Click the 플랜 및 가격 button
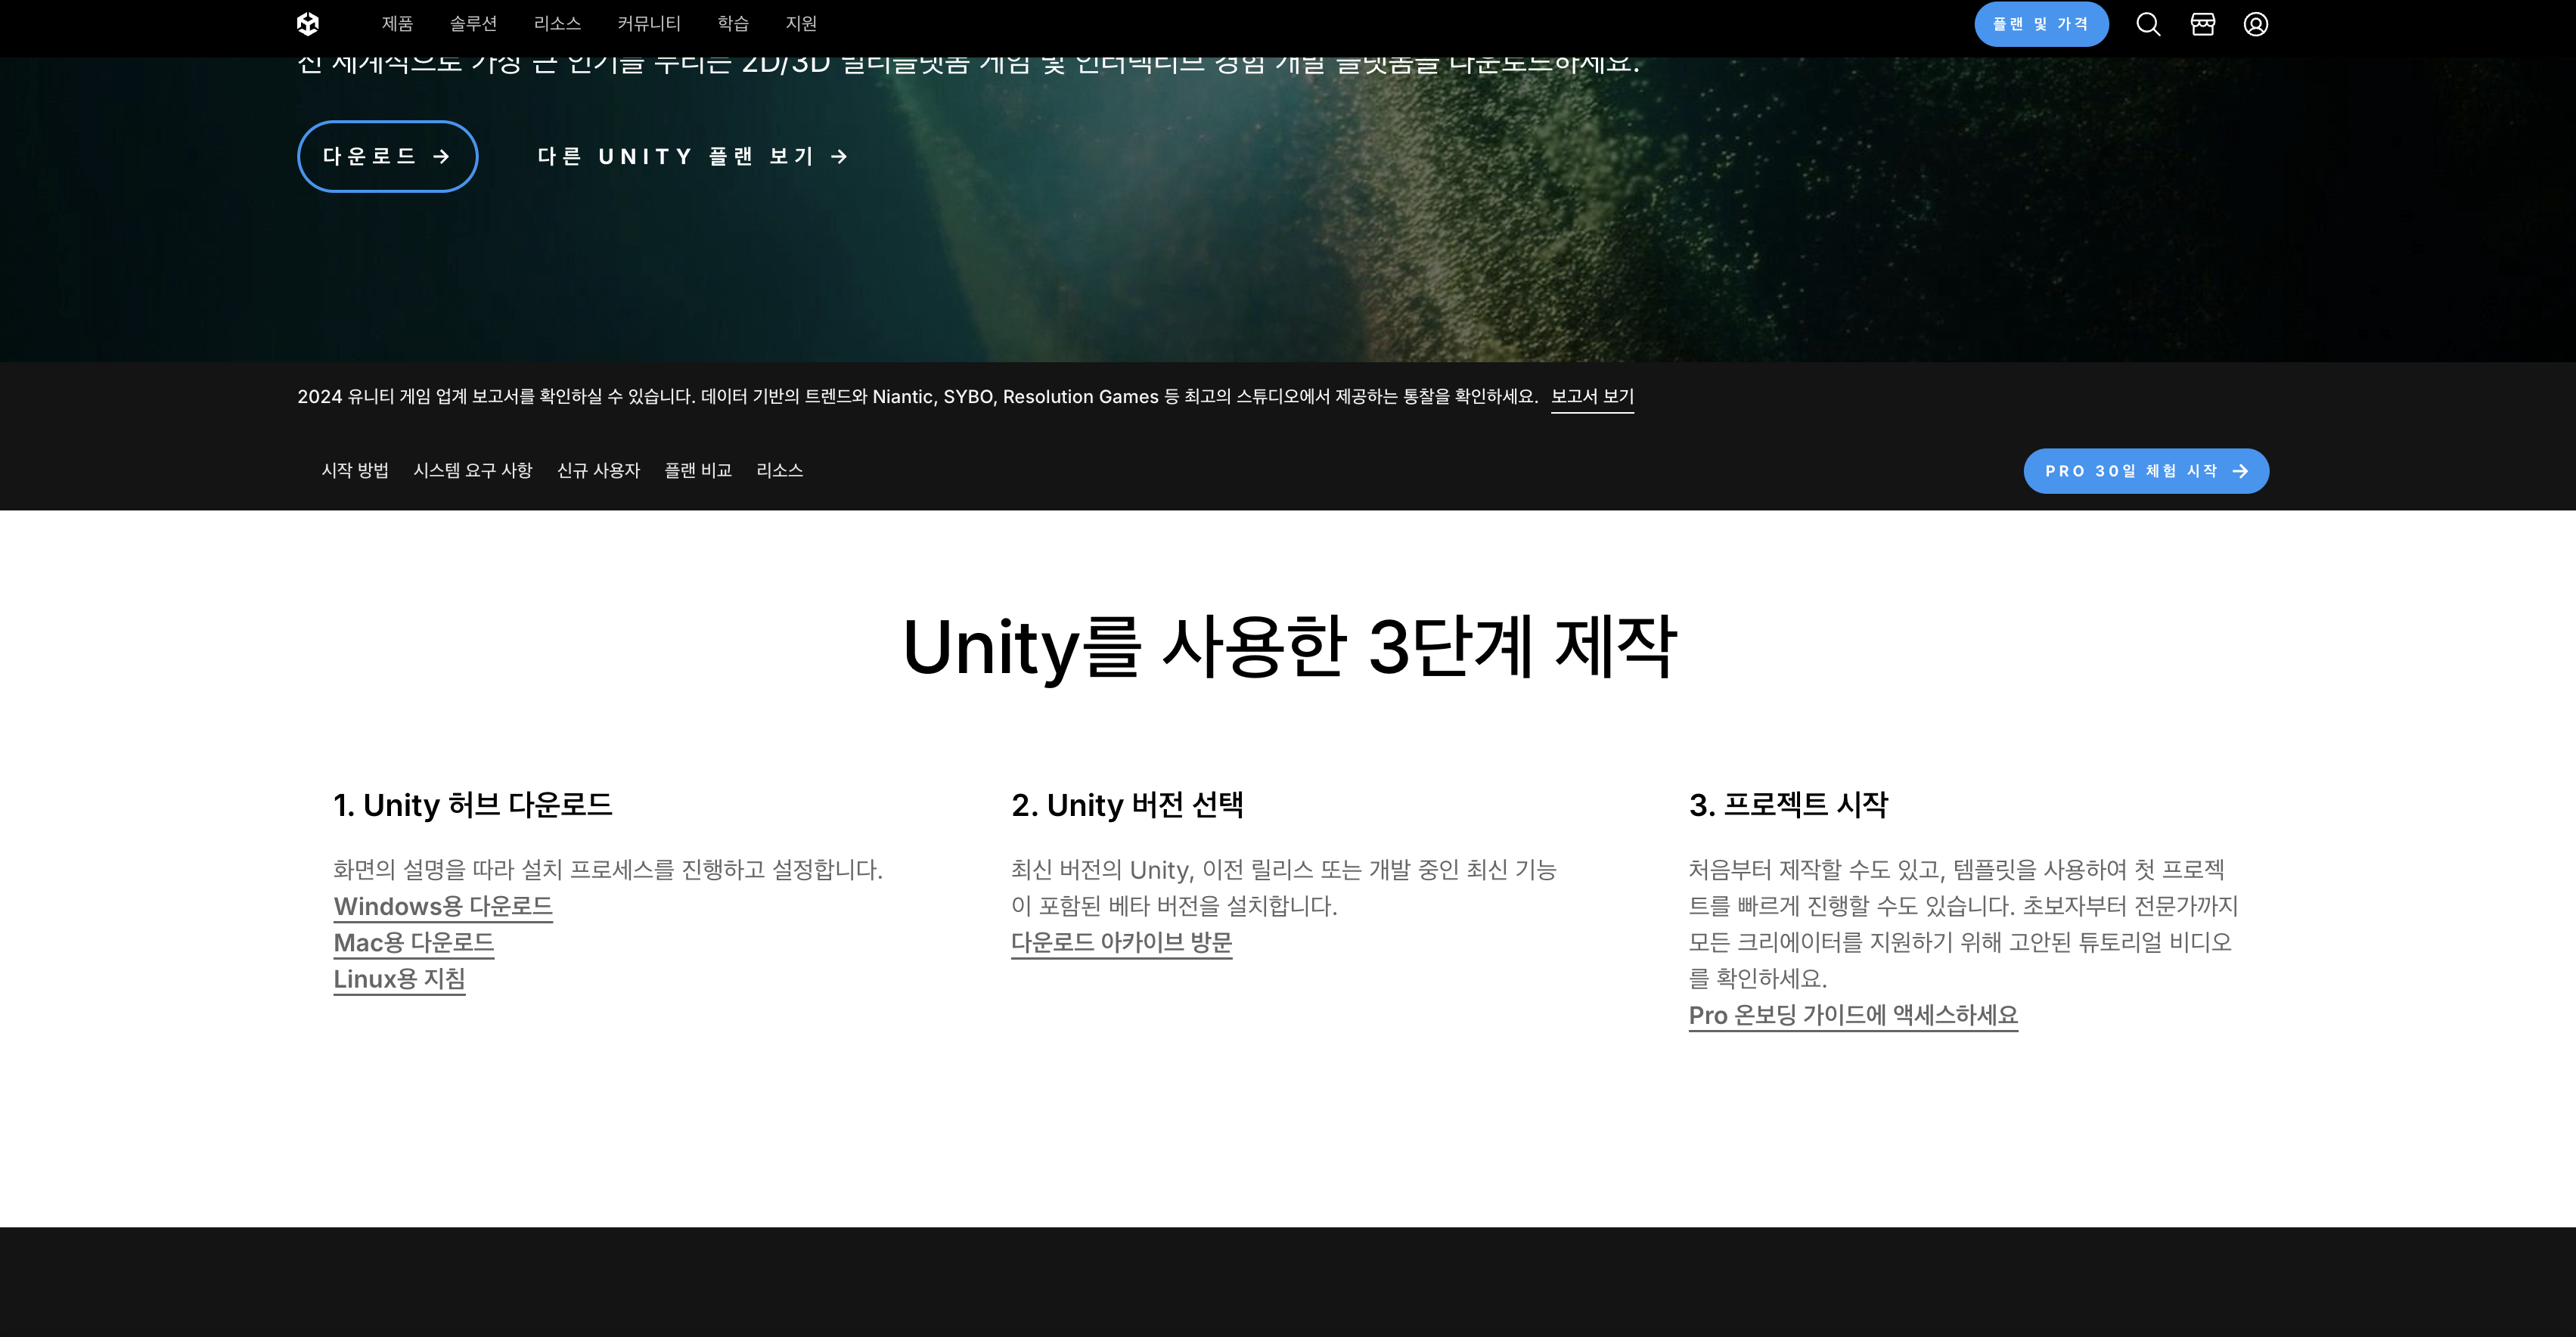2576x1337 pixels. tap(2042, 23)
